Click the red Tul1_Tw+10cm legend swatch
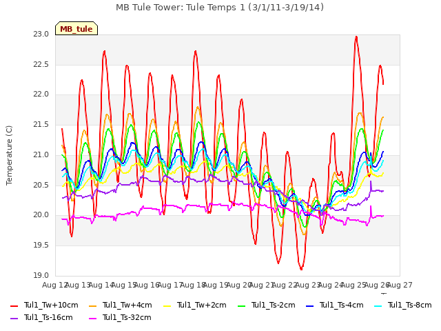441x331 pixels. pos(14,305)
